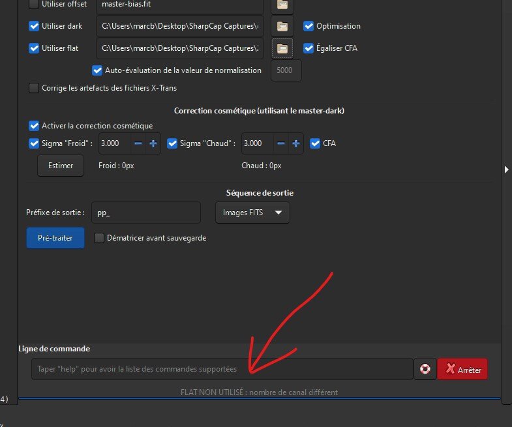Screen dimensions: 512x427
Task: Enable Dématricer avant sauvegarde
Action: click(x=99, y=238)
